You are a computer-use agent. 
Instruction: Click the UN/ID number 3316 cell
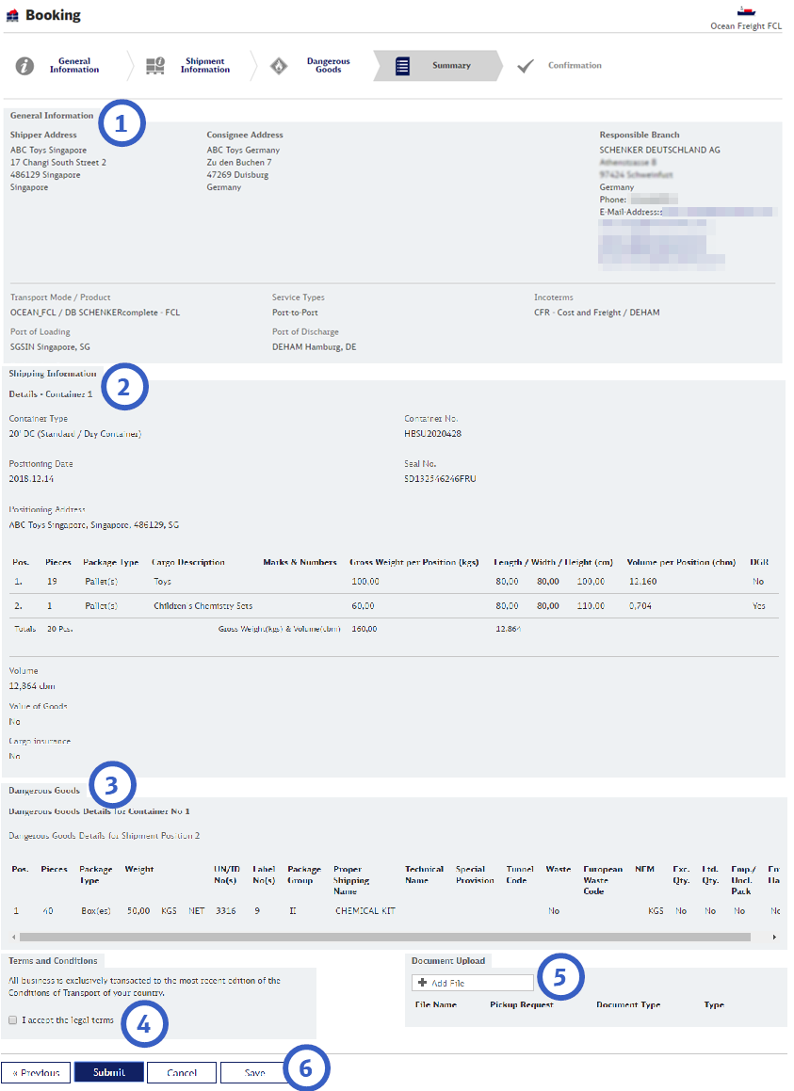(x=226, y=910)
